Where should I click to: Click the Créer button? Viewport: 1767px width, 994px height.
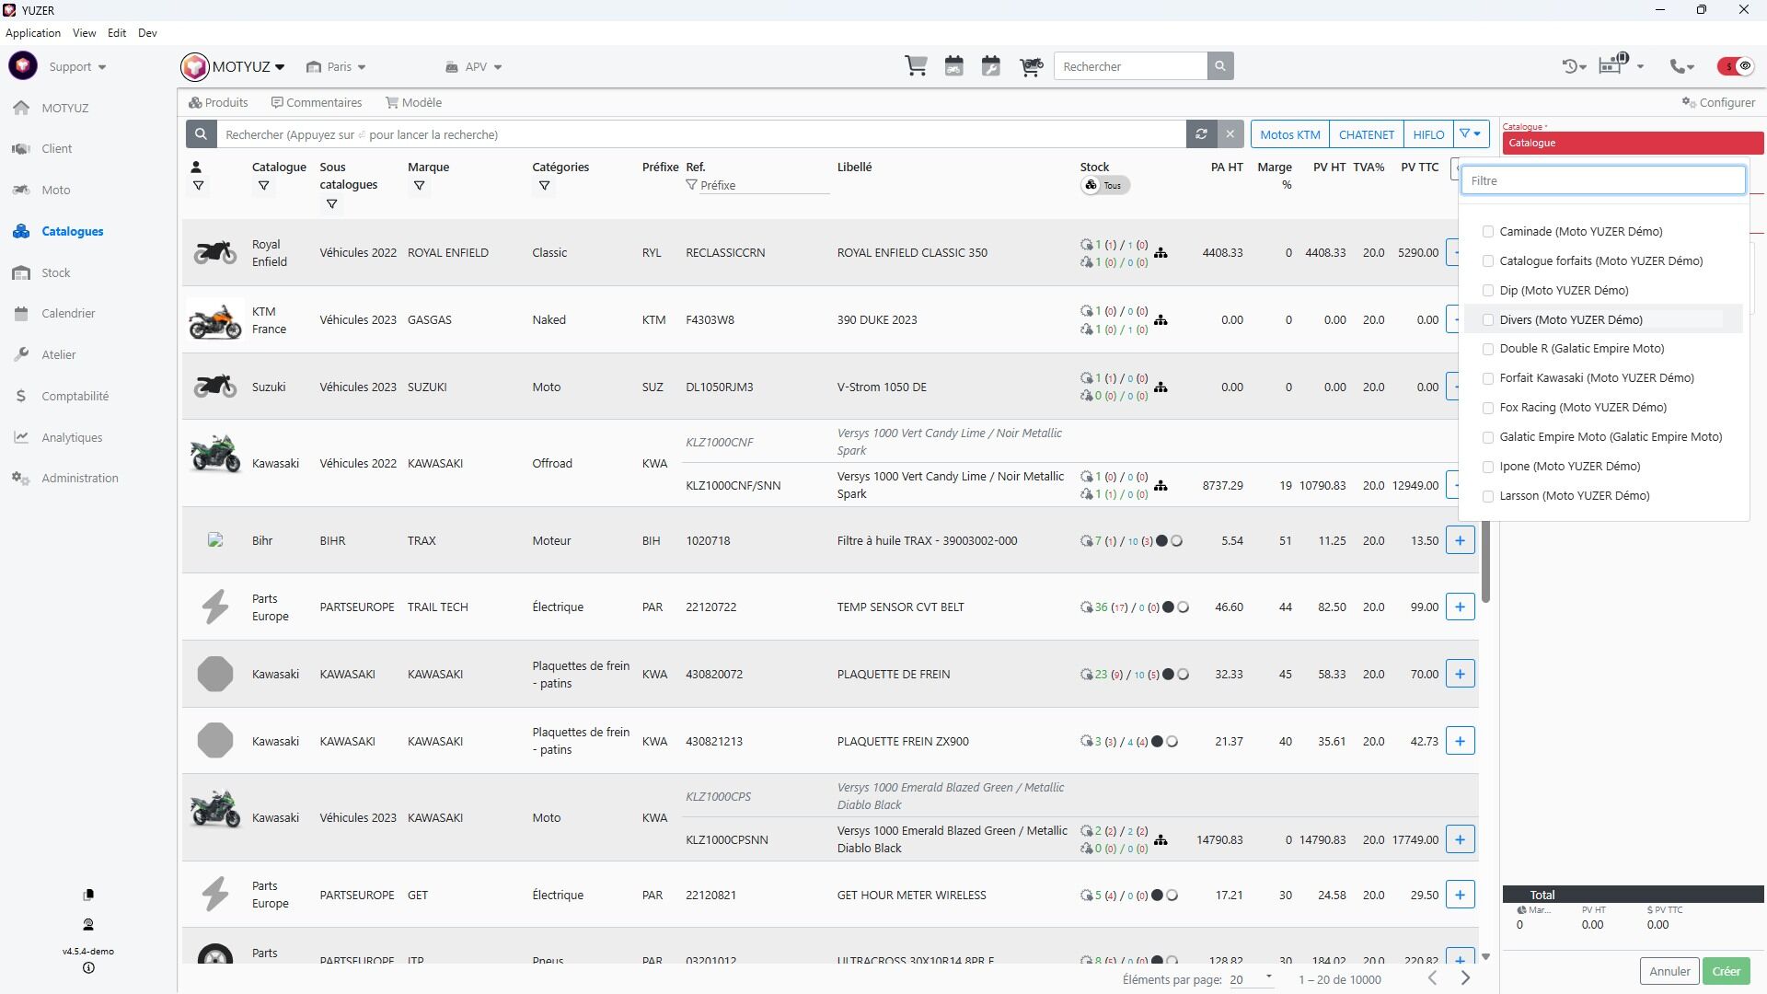coord(1726,971)
